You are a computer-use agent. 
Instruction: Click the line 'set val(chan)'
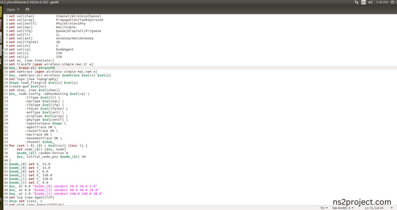click(x=22, y=16)
